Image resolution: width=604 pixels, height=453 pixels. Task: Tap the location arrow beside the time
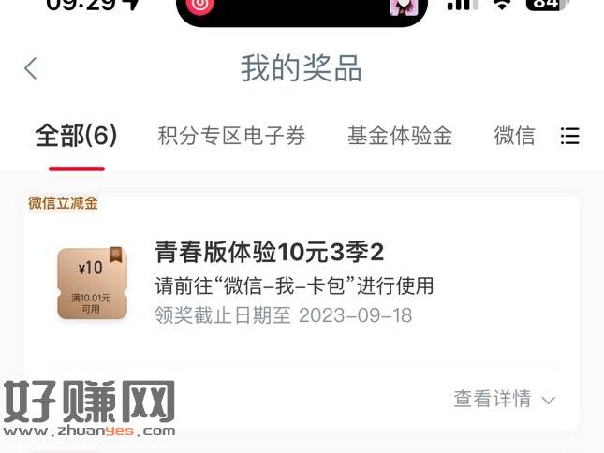132,5
